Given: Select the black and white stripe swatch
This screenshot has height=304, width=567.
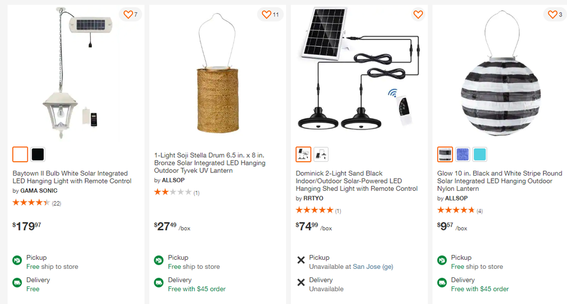Looking at the screenshot, I should coord(445,154).
